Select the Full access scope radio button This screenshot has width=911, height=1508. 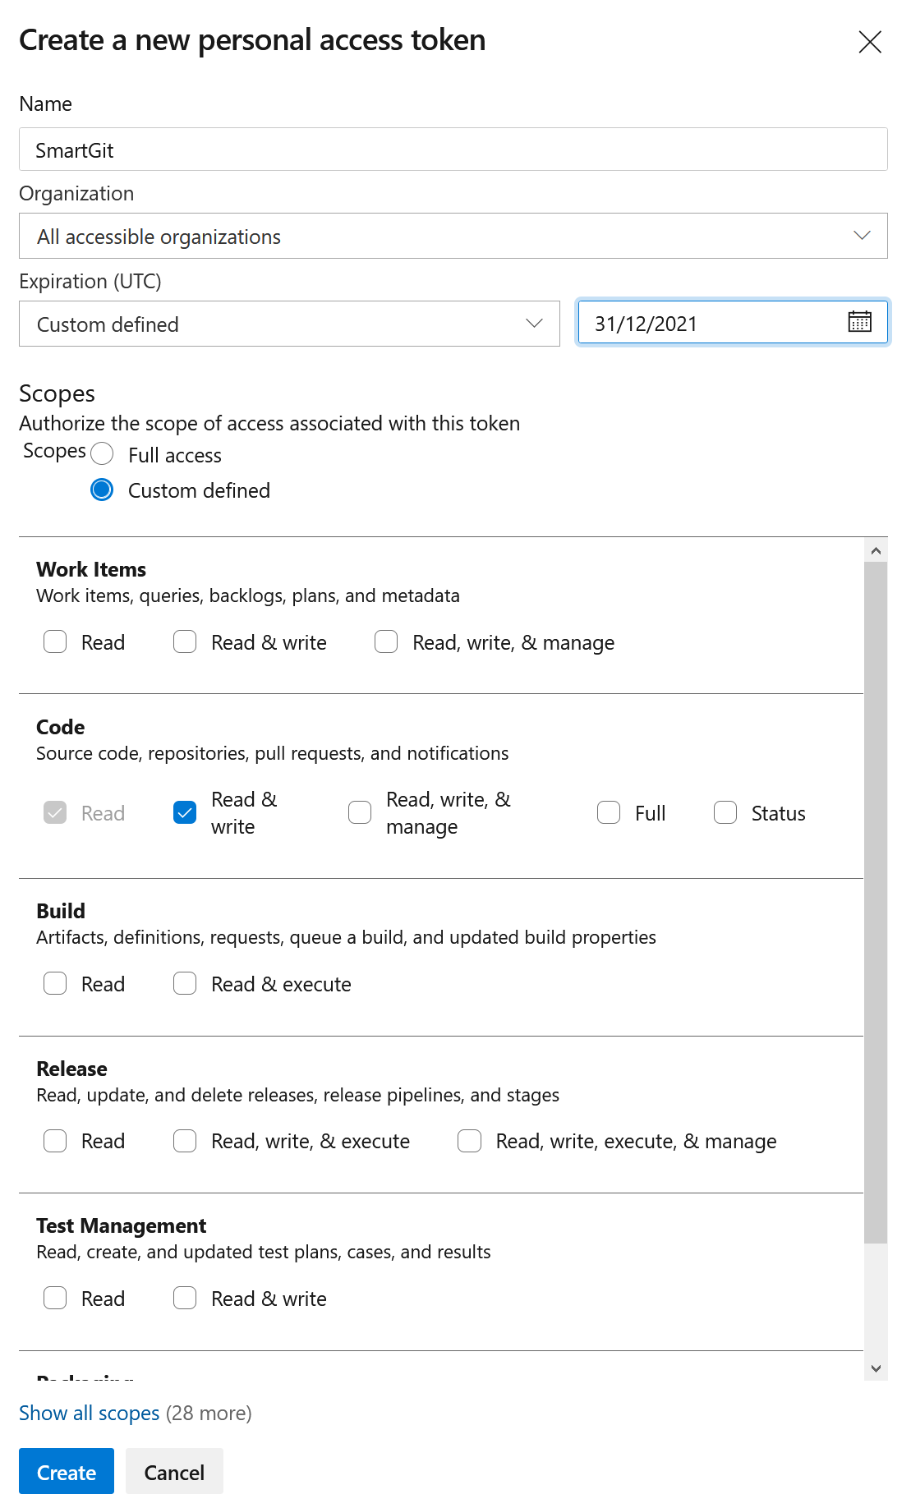coord(102,454)
